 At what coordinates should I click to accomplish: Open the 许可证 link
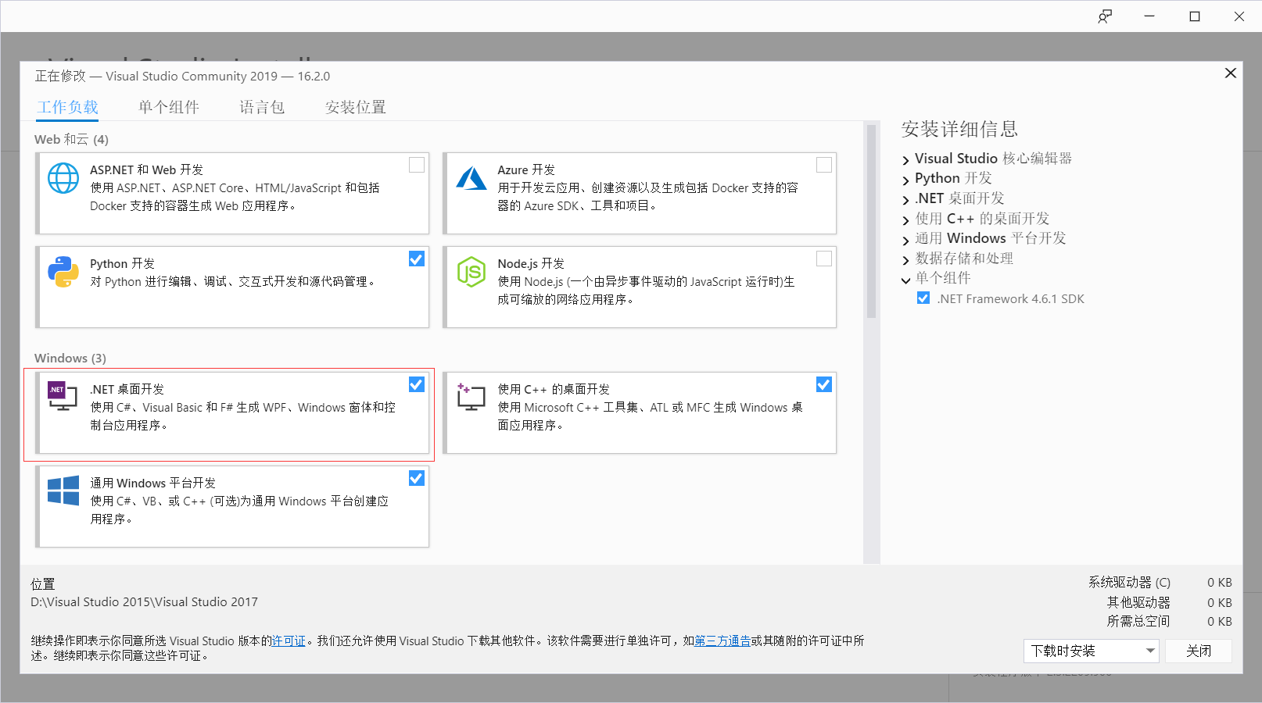289,641
